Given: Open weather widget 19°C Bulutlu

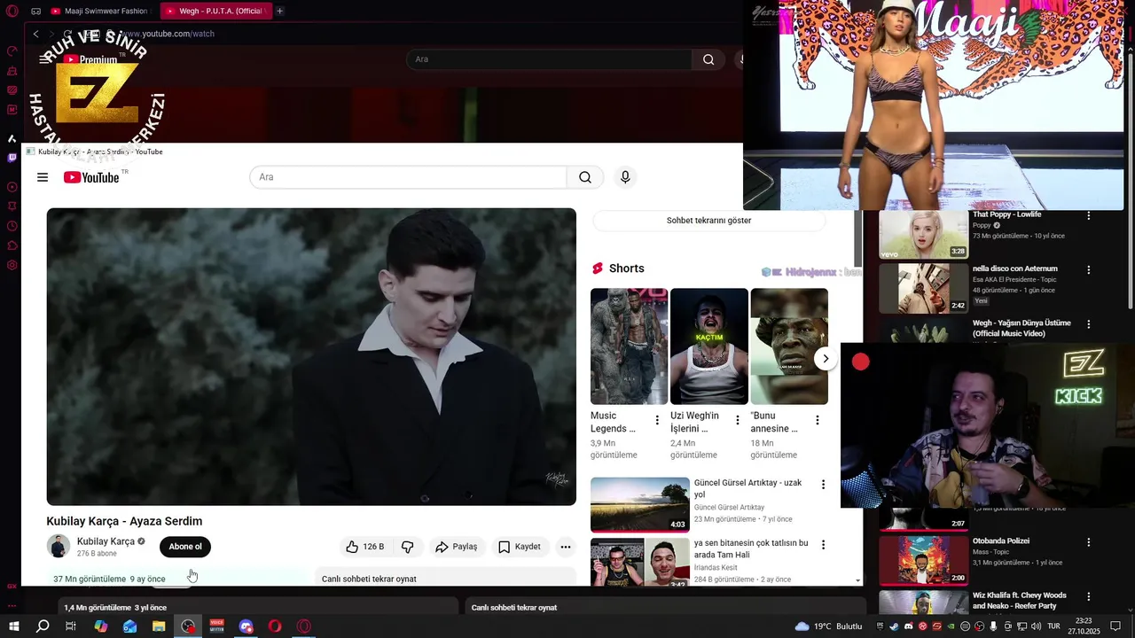Looking at the screenshot, I should 828,626.
